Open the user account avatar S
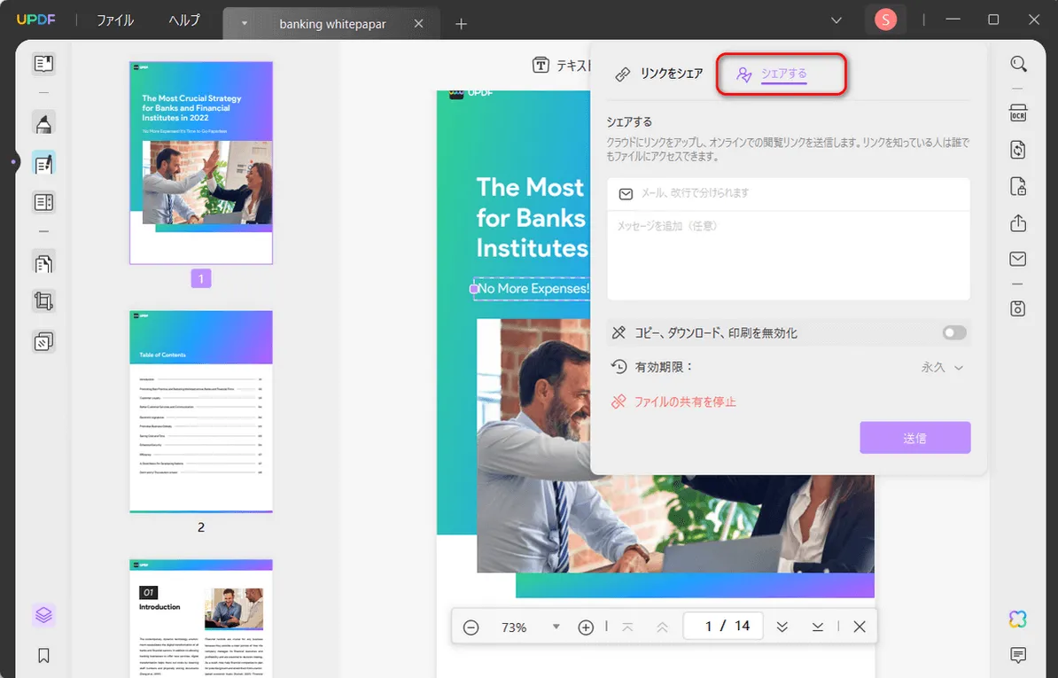 pos(885,20)
